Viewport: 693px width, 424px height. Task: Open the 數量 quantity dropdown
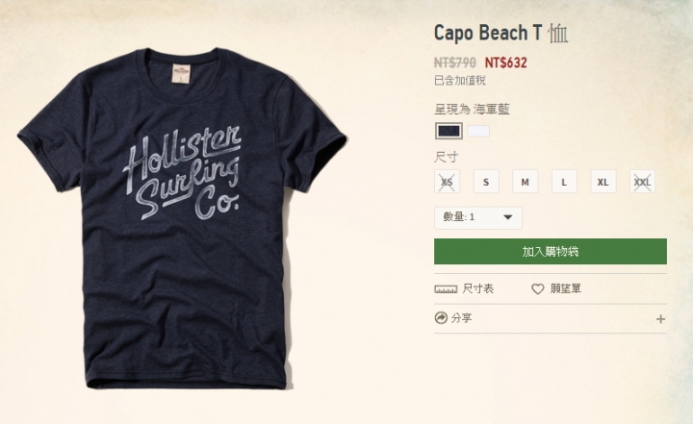click(478, 217)
